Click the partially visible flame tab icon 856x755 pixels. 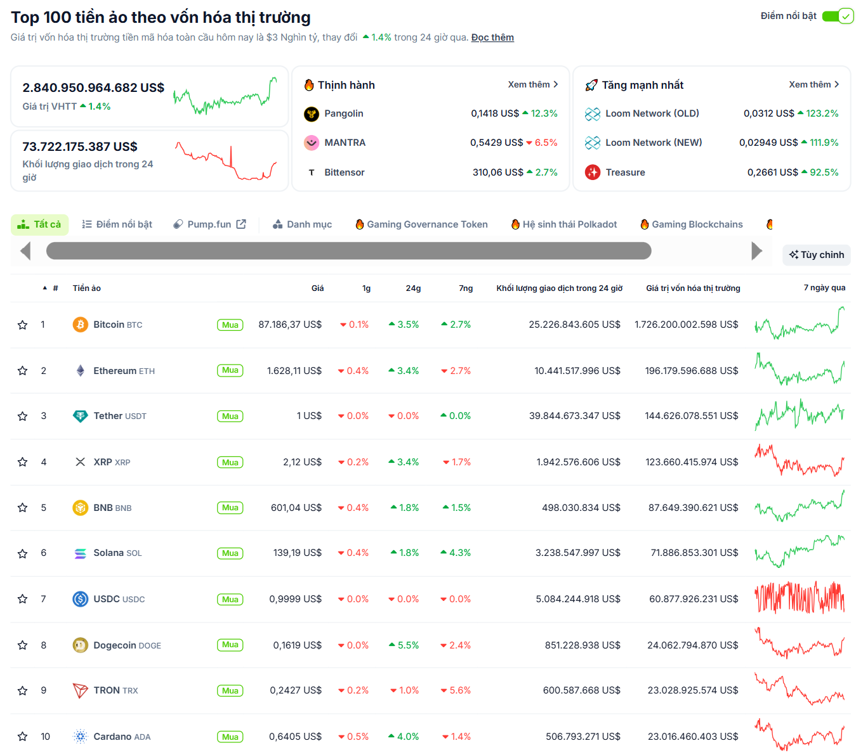(x=770, y=224)
